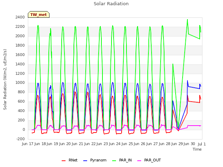Click the magenta PAR_OUT legend swatch

[x=139, y=161]
